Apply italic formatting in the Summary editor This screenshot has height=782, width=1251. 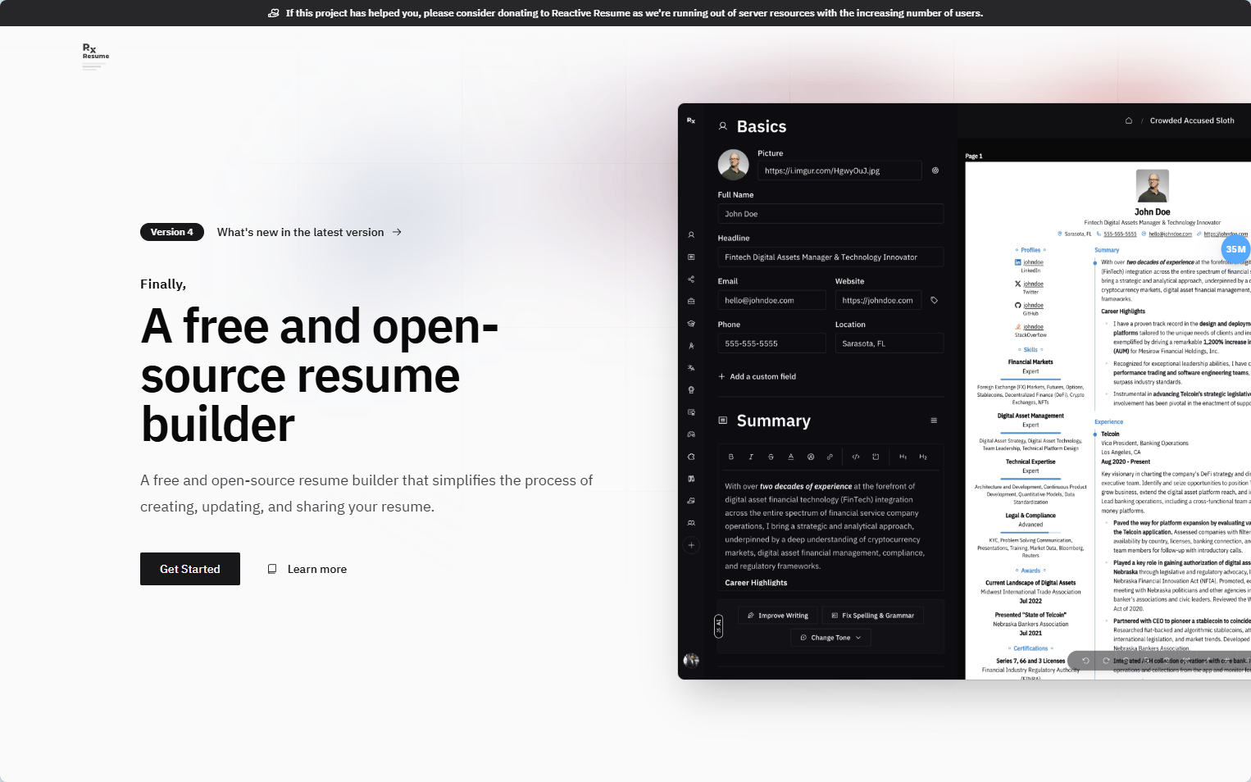(x=751, y=457)
